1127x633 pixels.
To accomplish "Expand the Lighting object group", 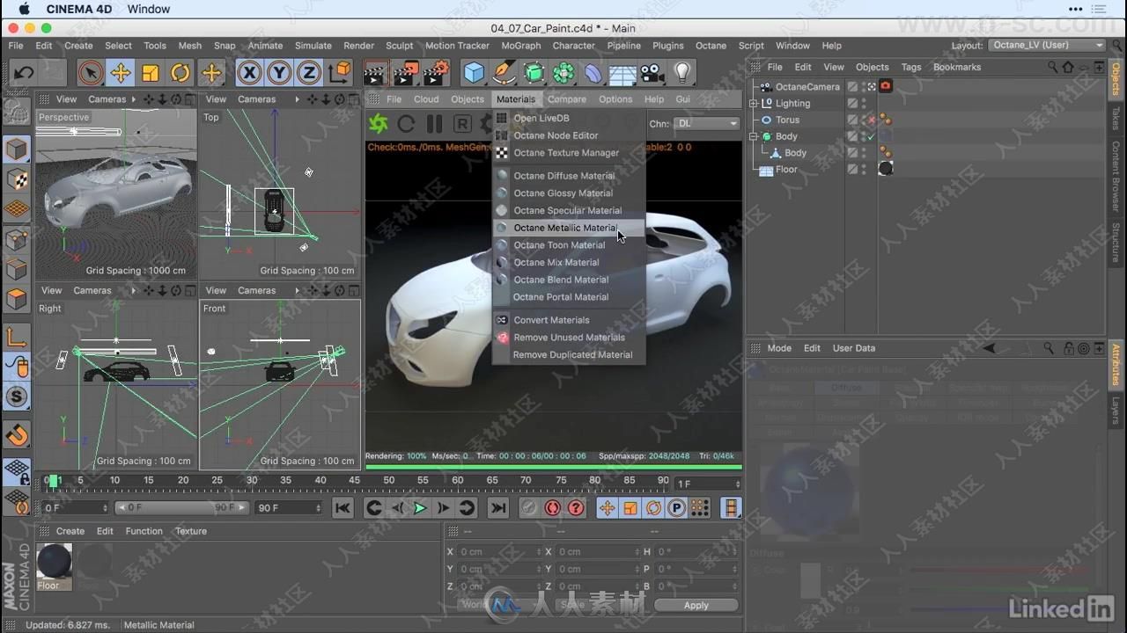I will pos(754,104).
